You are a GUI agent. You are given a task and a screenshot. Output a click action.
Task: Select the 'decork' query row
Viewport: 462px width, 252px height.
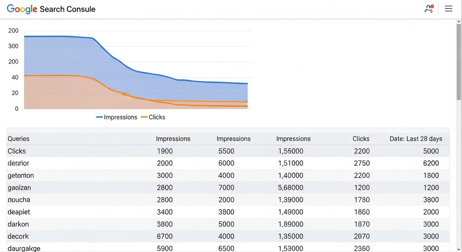click(x=18, y=236)
